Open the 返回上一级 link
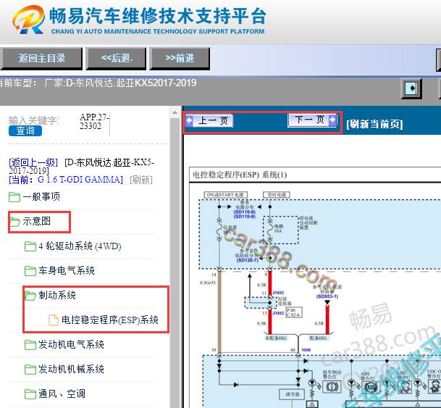 pos(33,162)
